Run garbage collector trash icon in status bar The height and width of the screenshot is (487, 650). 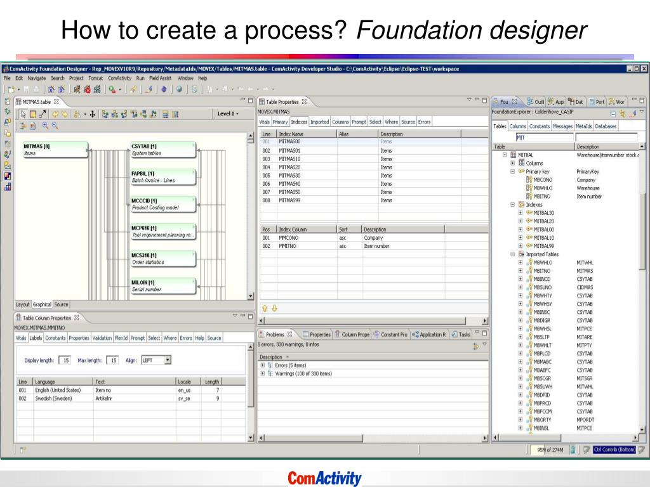pos(573,450)
